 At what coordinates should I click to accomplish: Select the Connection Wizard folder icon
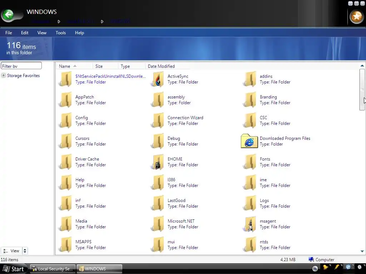pos(158,121)
